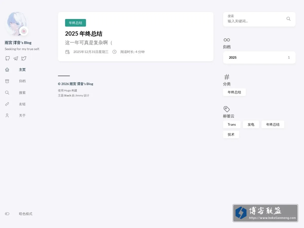The image size is (304, 228).
Task: Toggle the 暗色模式 dark mode switch
Action: point(7,214)
